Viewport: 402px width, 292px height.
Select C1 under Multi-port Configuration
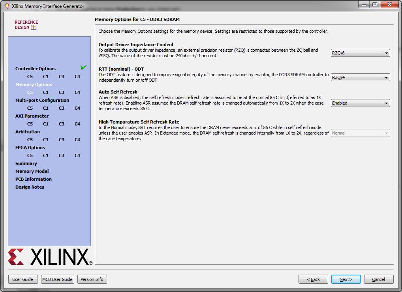(46, 108)
